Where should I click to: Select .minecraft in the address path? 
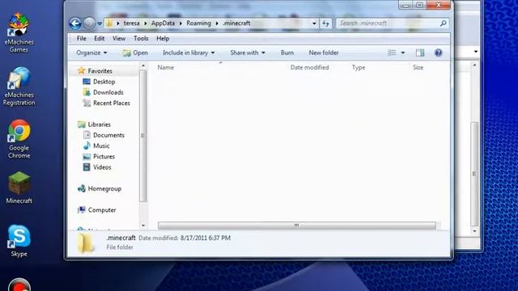[236, 23]
